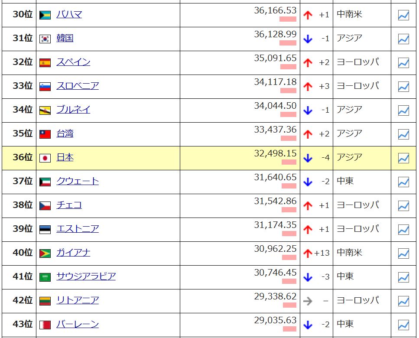Follow the ブルネイ link
419x338 pixels.
73,110
